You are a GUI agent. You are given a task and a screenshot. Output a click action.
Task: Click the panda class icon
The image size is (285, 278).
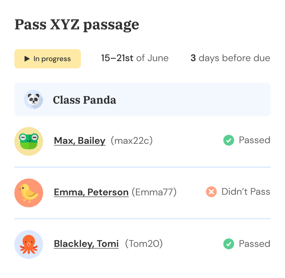(x=34, y=99)
